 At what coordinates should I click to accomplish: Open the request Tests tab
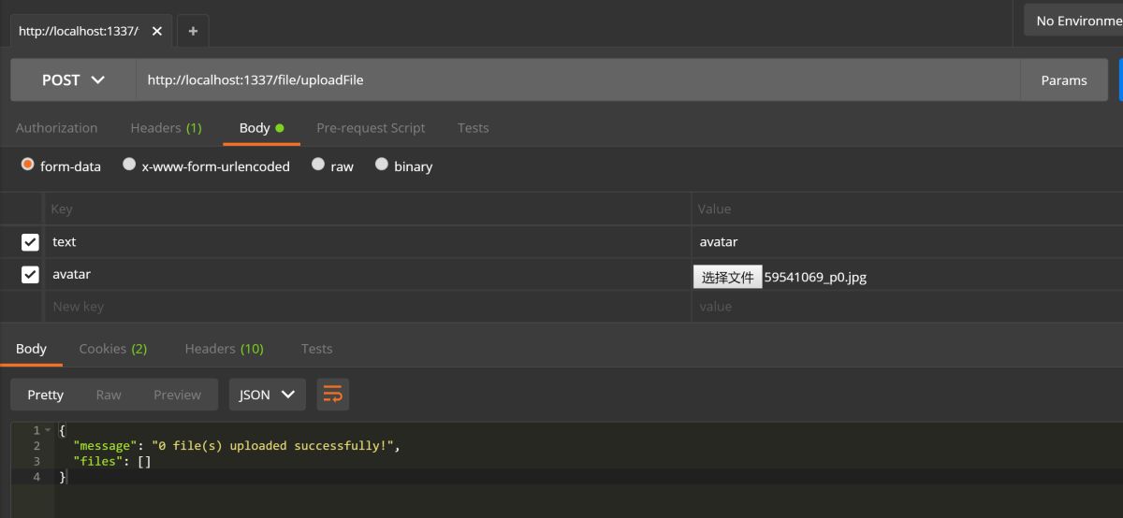pyautogui.click(x=474, y=128)
